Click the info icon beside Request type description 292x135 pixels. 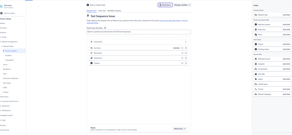coord(105,28)
